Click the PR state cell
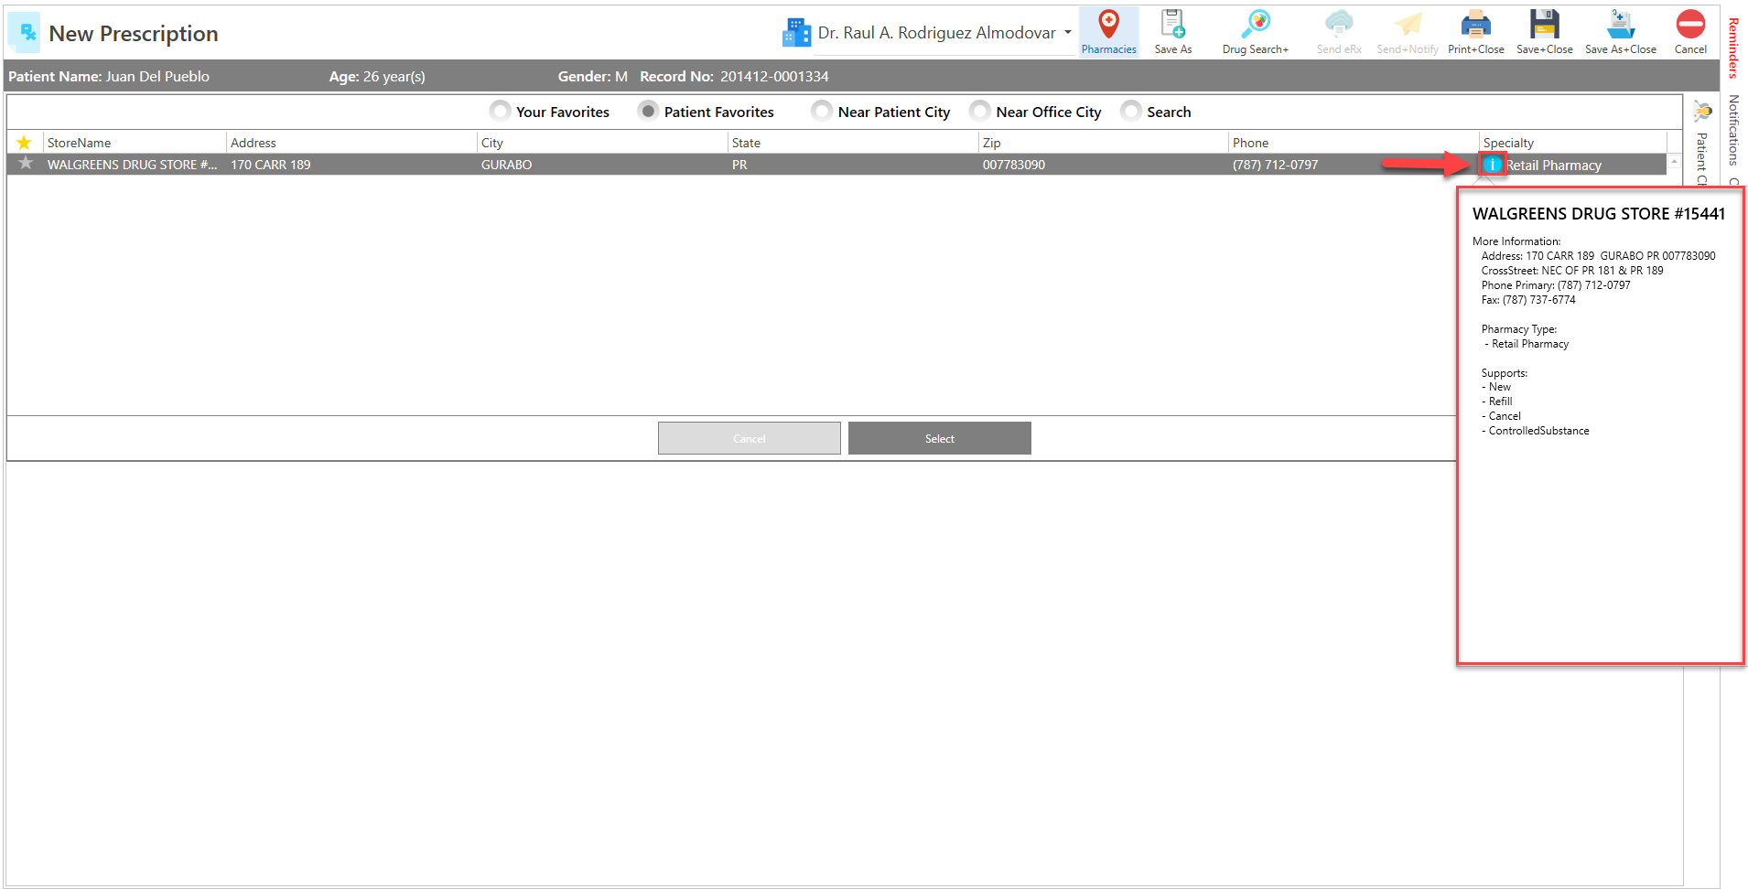This screenshot has width=1748, height=889. (739, 165)
